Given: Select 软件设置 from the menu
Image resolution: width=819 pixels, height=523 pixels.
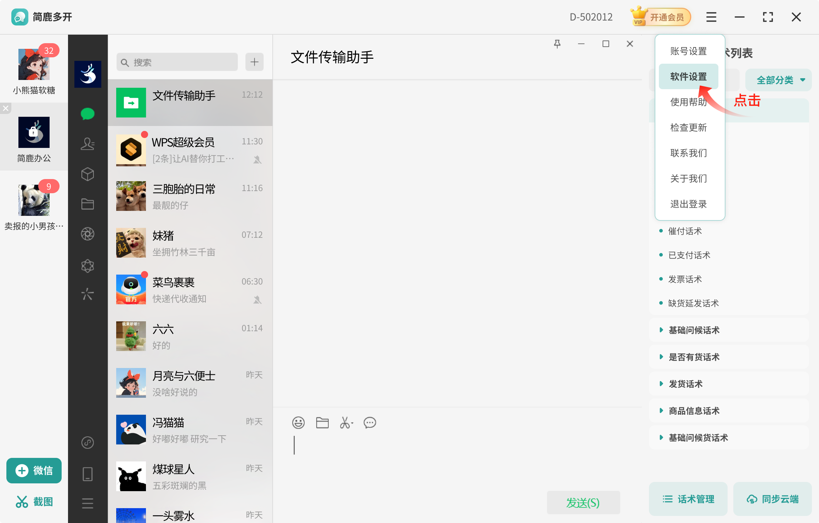Looking at the screenshot, I should click(688, 76).
